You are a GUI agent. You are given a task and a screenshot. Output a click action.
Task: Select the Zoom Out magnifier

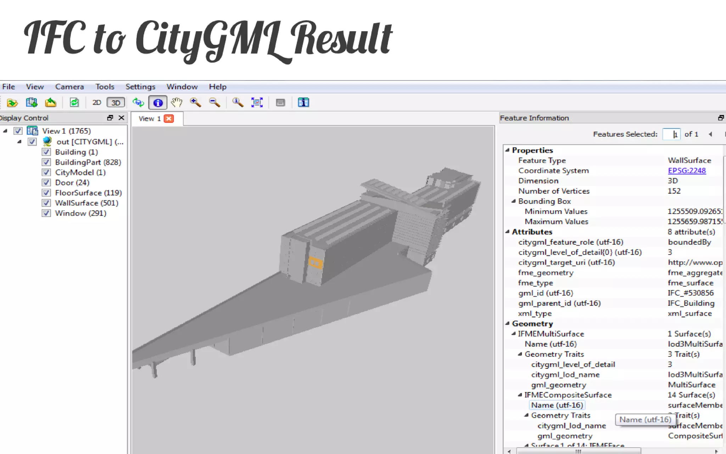point(214,103)
